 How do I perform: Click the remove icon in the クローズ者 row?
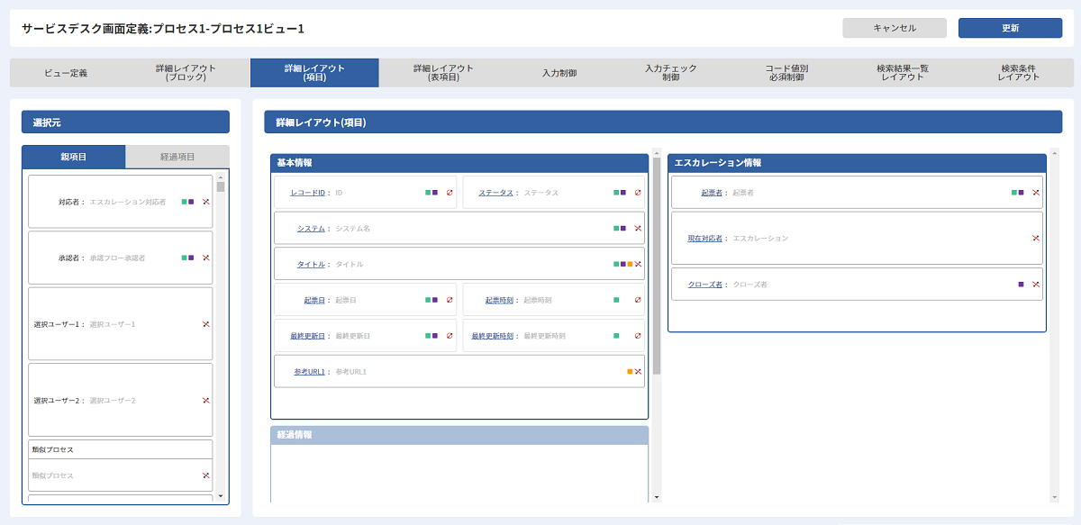(1036, 285)
